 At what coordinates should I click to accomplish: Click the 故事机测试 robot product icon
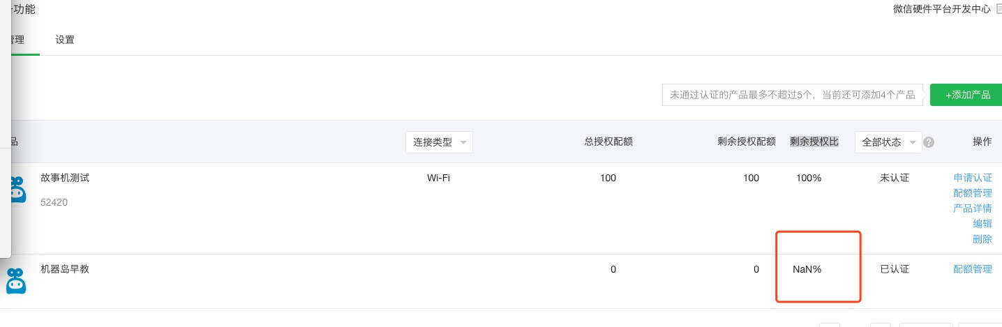point(15,189)
